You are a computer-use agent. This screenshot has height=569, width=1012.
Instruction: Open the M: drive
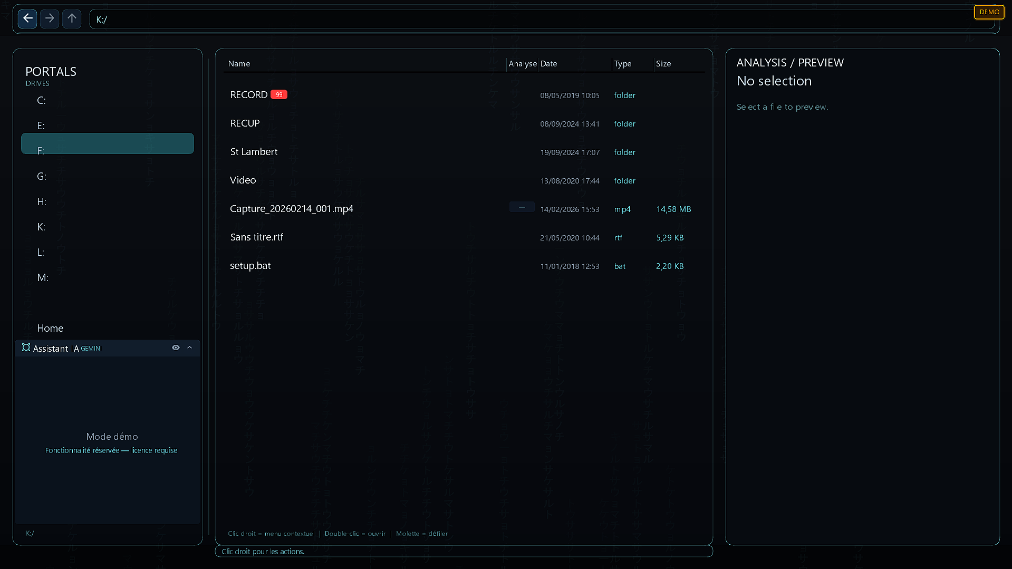click(43, 277)
